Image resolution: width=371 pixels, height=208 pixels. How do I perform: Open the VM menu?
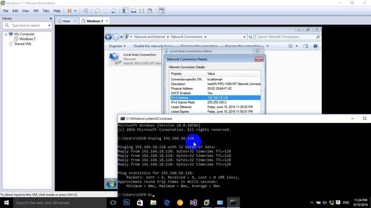(x=36, y=11)
